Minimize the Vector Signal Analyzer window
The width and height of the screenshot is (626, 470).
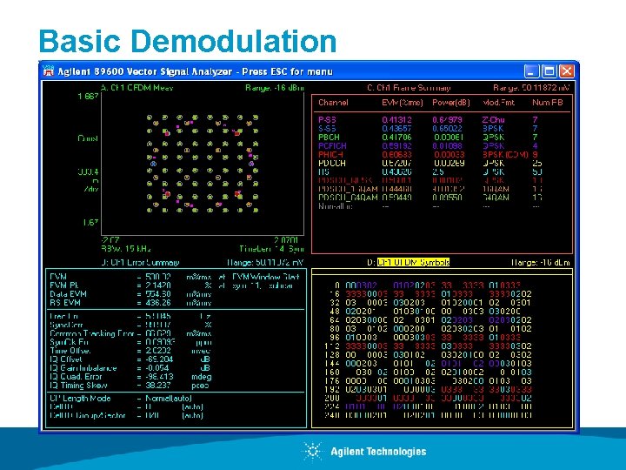[x=531, y=71]
